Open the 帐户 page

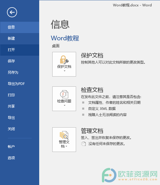point(20,146)
